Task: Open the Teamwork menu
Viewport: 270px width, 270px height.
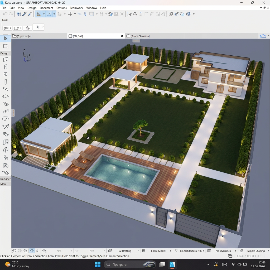Action: [x=76, y=8]
